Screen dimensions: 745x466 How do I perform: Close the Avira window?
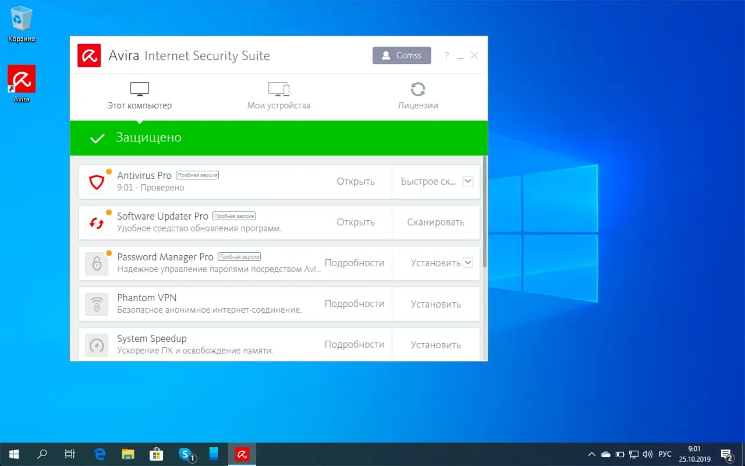474,56
